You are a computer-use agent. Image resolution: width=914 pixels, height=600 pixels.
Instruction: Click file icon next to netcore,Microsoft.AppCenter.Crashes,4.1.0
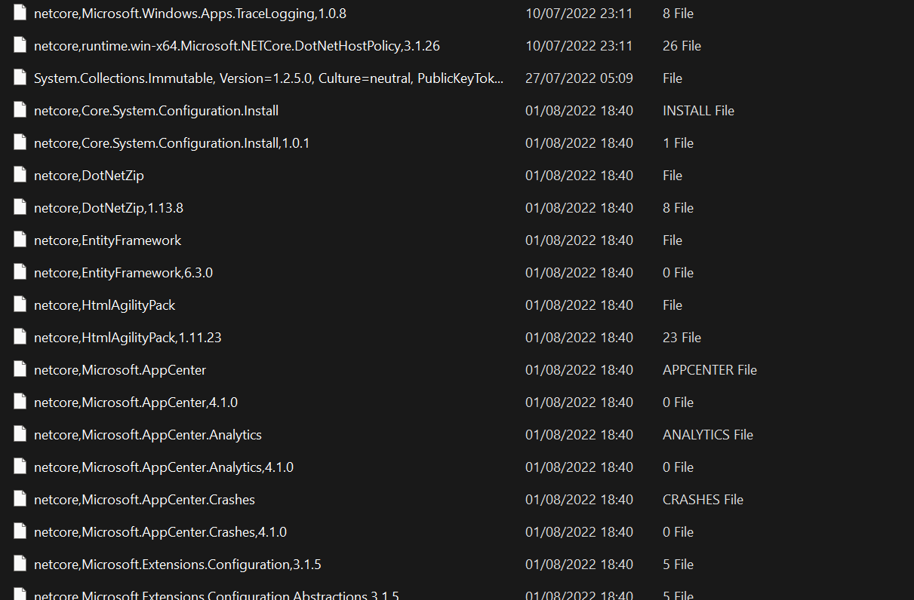20,532
